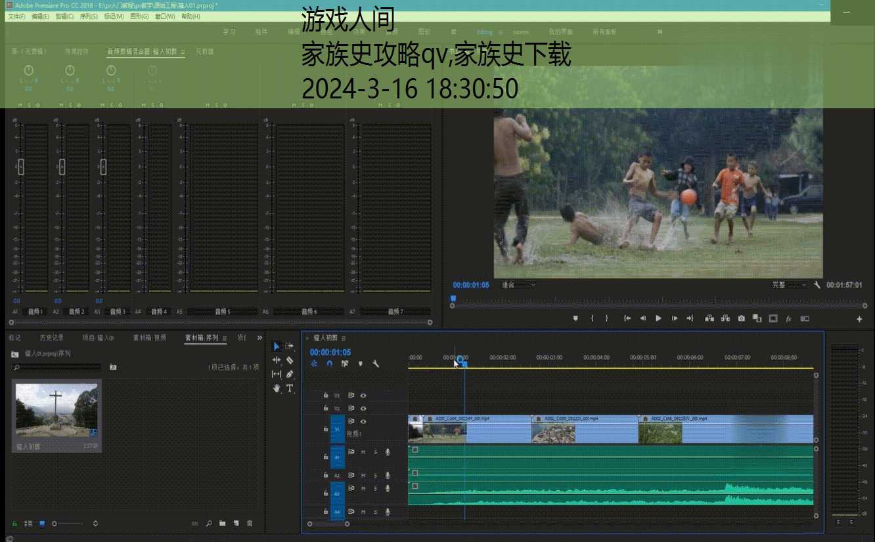
Task: Click Mark In button in Program Monitor
Action: point(592,318)
